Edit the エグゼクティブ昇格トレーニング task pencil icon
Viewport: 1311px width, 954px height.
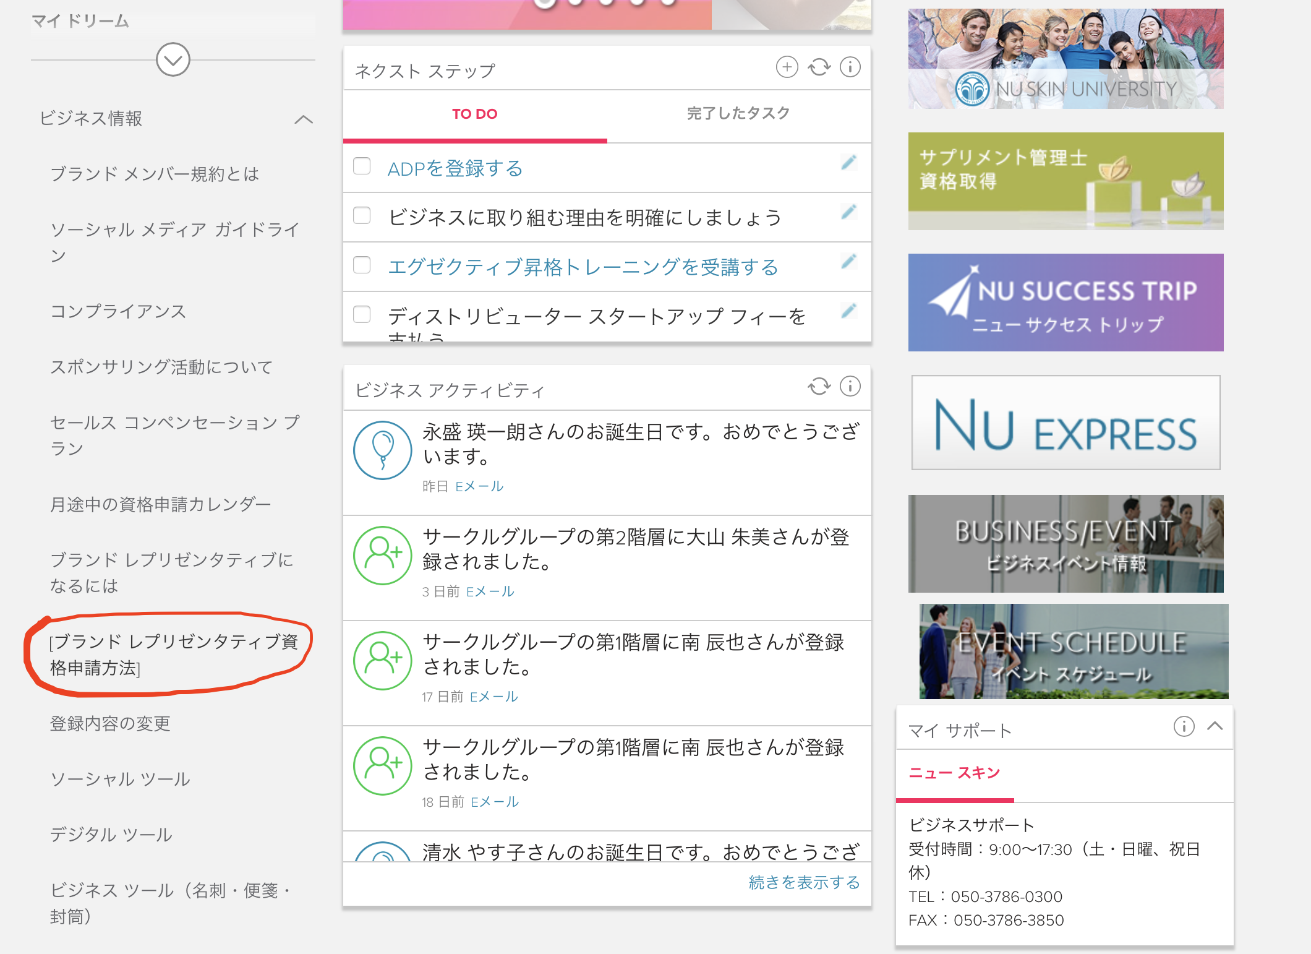(x=848, y=262)
